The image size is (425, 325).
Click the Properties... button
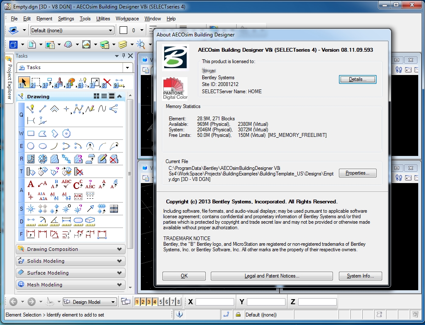coord(358,173)
